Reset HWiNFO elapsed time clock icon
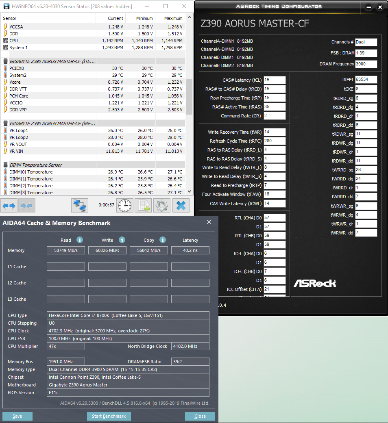Image resolution: width=388 pixels, height=423 pixels. pyautogui.click(x=125, y=206)
